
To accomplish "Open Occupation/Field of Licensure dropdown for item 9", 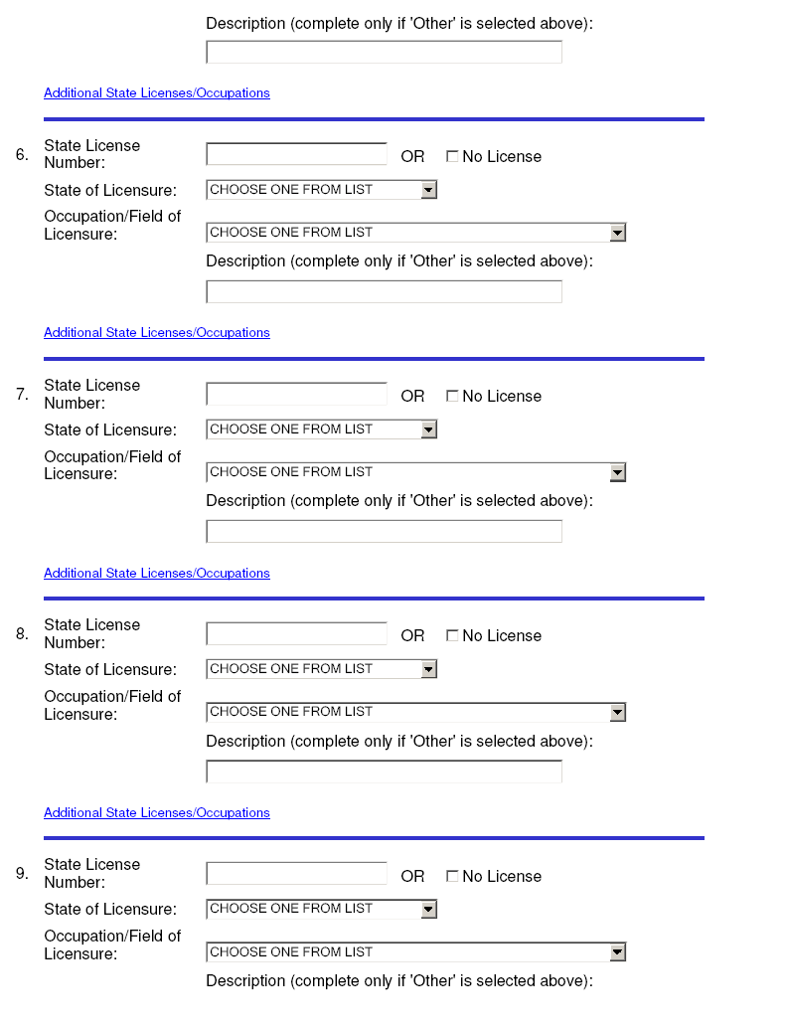I will click(416, 951).
